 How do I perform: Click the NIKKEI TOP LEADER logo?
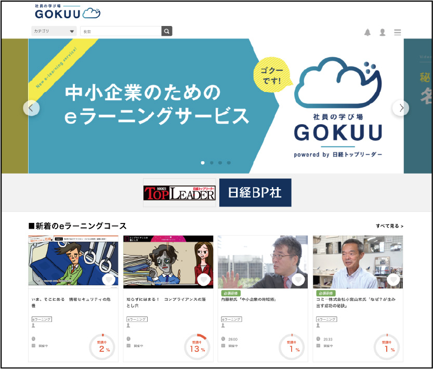[x=179, y=193]
